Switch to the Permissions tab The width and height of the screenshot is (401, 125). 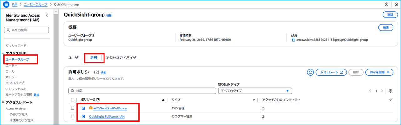tap(94, 58)
